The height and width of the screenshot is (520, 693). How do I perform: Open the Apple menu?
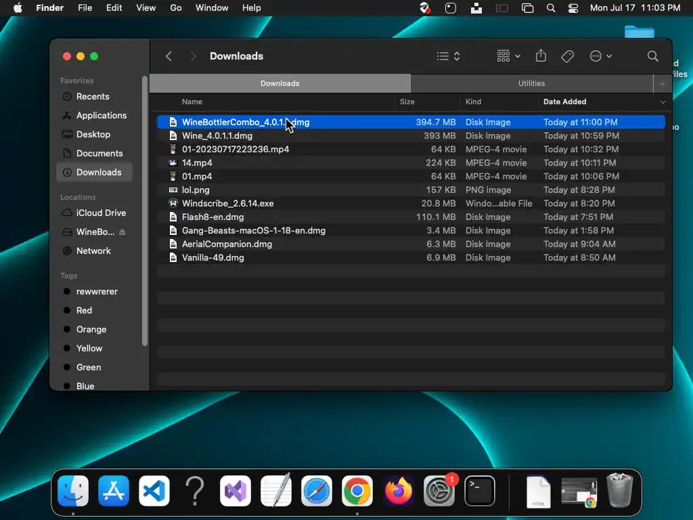pos(18,7)
